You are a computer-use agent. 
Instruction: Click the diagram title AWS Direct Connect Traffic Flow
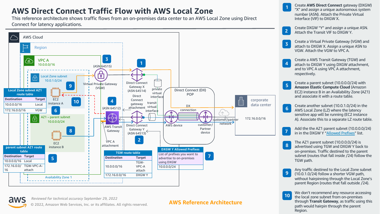coord(112,11)
